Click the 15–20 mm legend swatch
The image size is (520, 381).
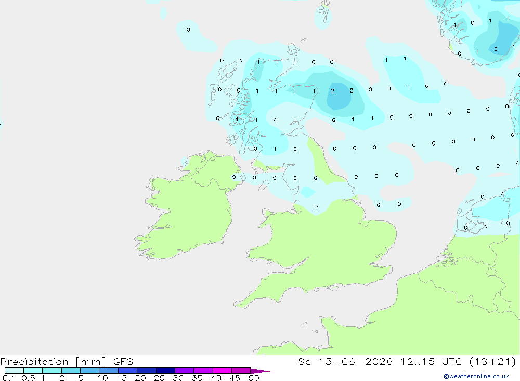pyautogui.click(x=128, y=371)
